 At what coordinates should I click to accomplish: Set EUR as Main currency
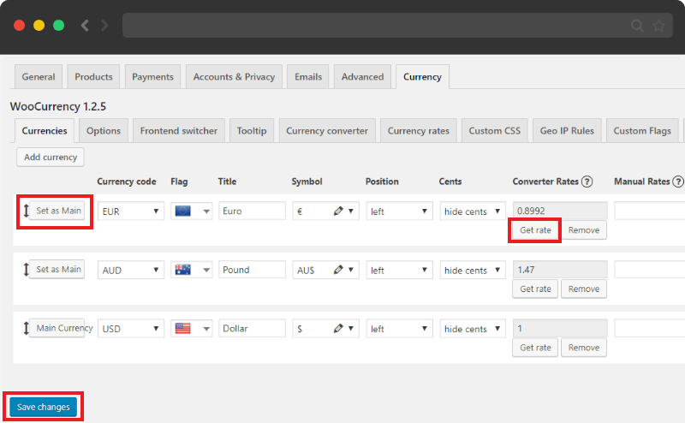click(57, 211)
